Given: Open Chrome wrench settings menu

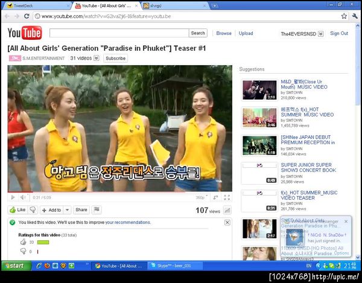Looking at the screenshot, I should point(355,16).
